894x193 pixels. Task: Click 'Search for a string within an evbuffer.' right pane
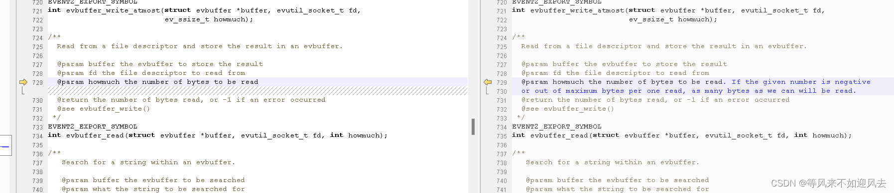pyautogui.click(x=613, y=162)
